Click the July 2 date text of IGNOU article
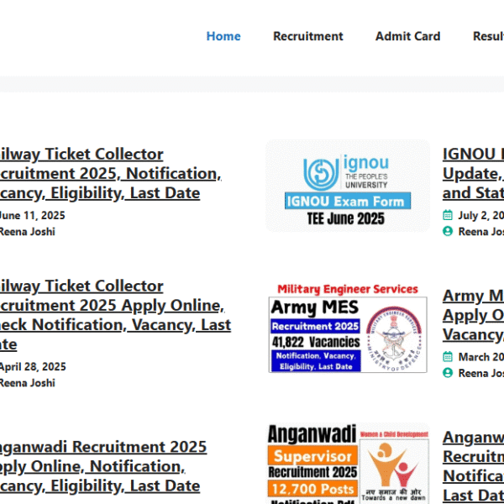 tap(480, 215)
